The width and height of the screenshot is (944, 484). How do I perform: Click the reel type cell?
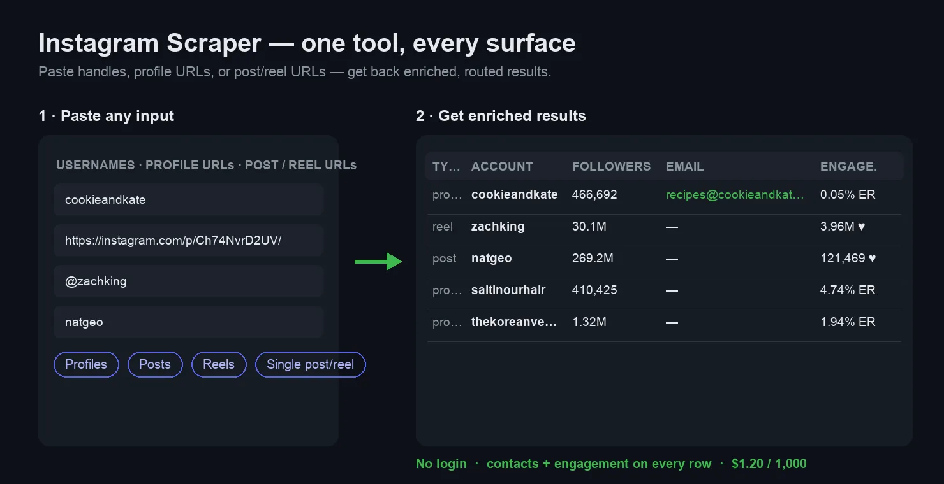(443, 226)
